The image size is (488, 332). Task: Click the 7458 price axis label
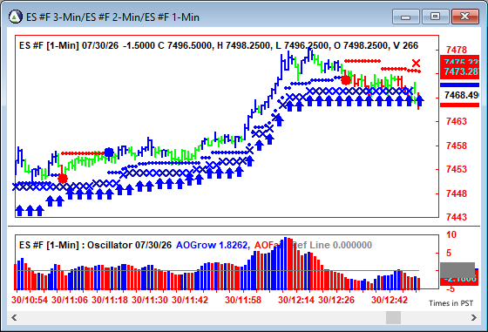pos(457,146)
